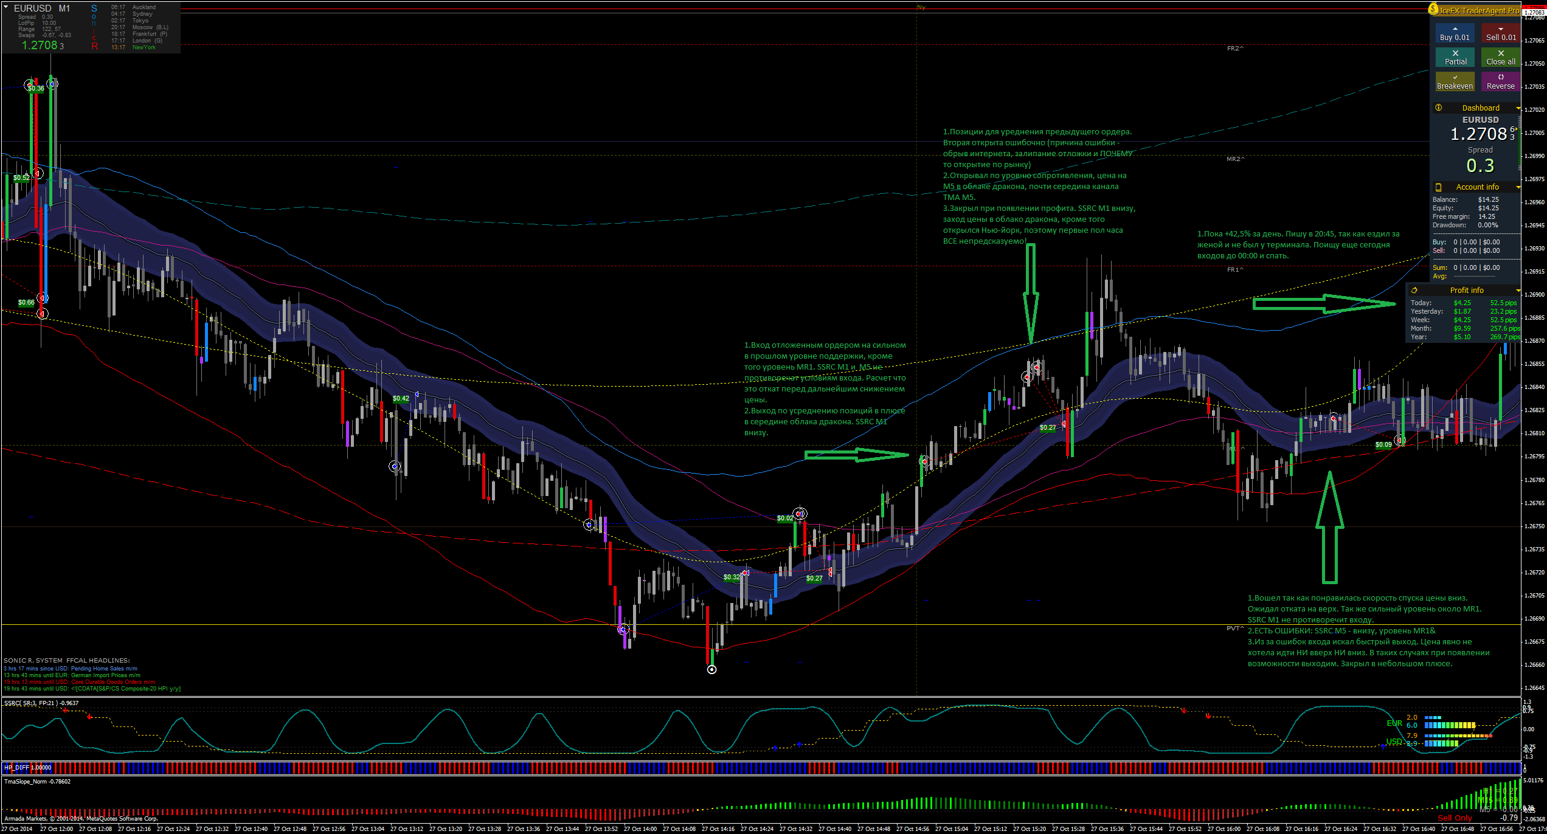
Task: Click the EUR currency strength label
Action: [1394, 723]
